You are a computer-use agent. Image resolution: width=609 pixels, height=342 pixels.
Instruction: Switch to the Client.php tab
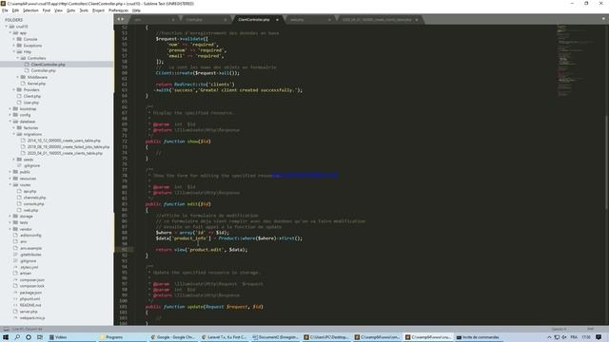pos(194,19)
